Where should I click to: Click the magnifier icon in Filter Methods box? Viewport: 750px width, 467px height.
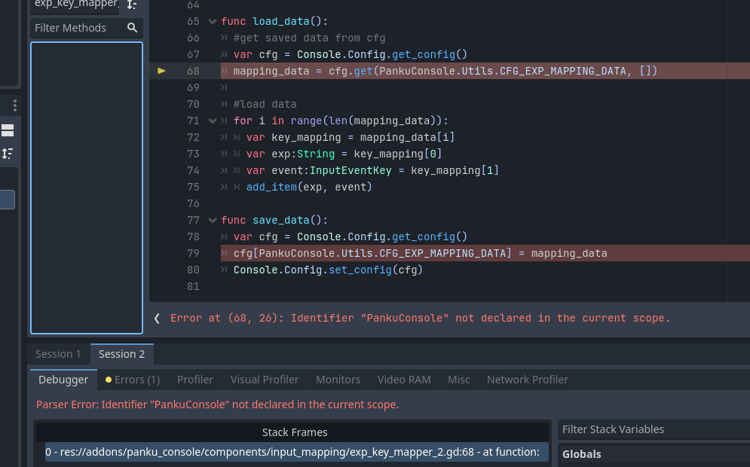pyautogui.click(x=133, y=28)
